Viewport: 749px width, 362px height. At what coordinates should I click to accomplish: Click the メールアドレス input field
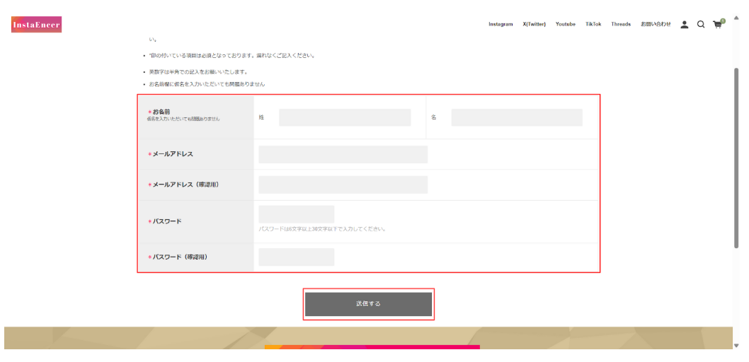pos(343,154)
